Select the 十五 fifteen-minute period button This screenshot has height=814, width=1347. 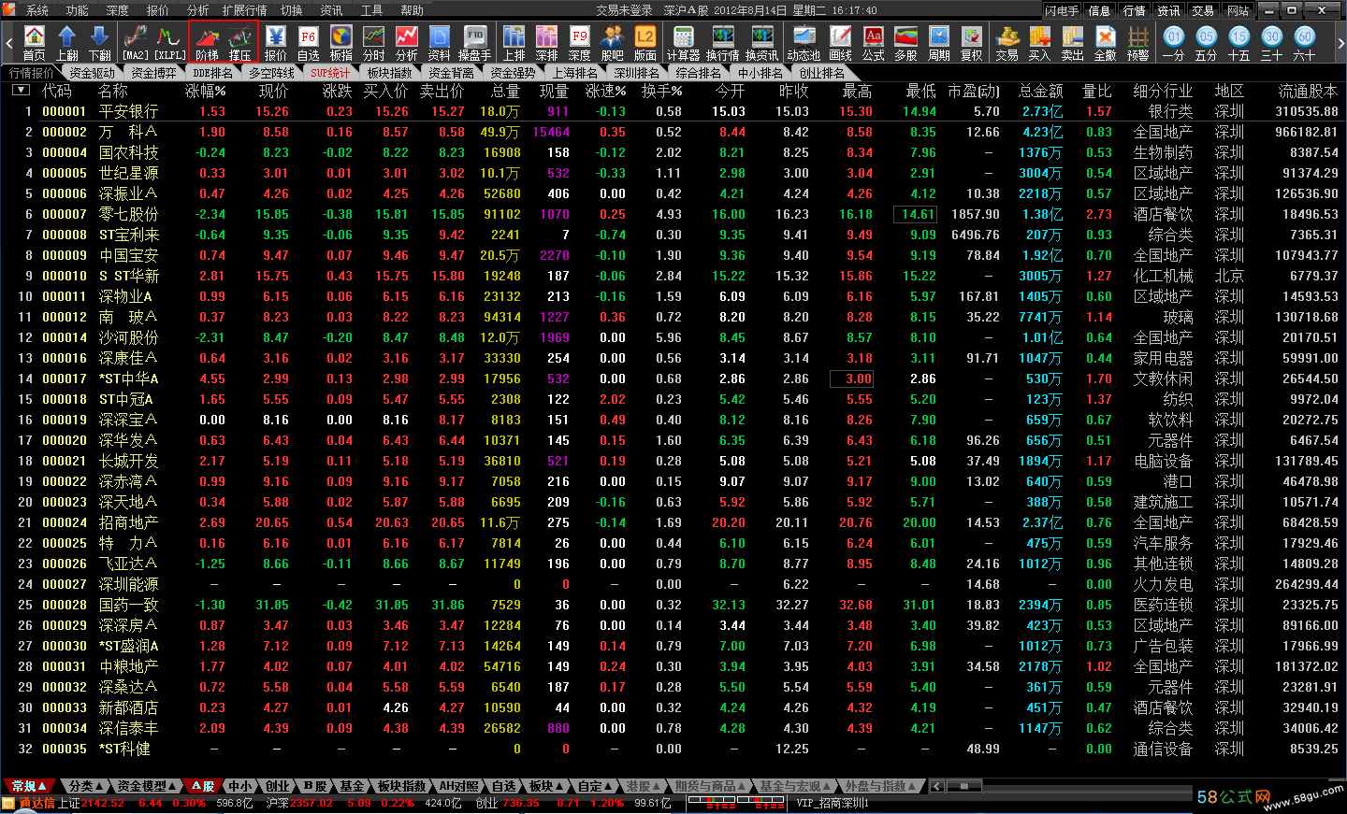pyautogui.click(x=1239, y=43)
